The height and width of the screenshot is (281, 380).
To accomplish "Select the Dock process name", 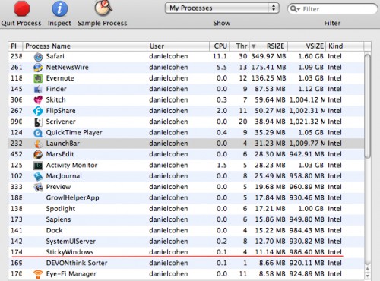I will (54, 230).
